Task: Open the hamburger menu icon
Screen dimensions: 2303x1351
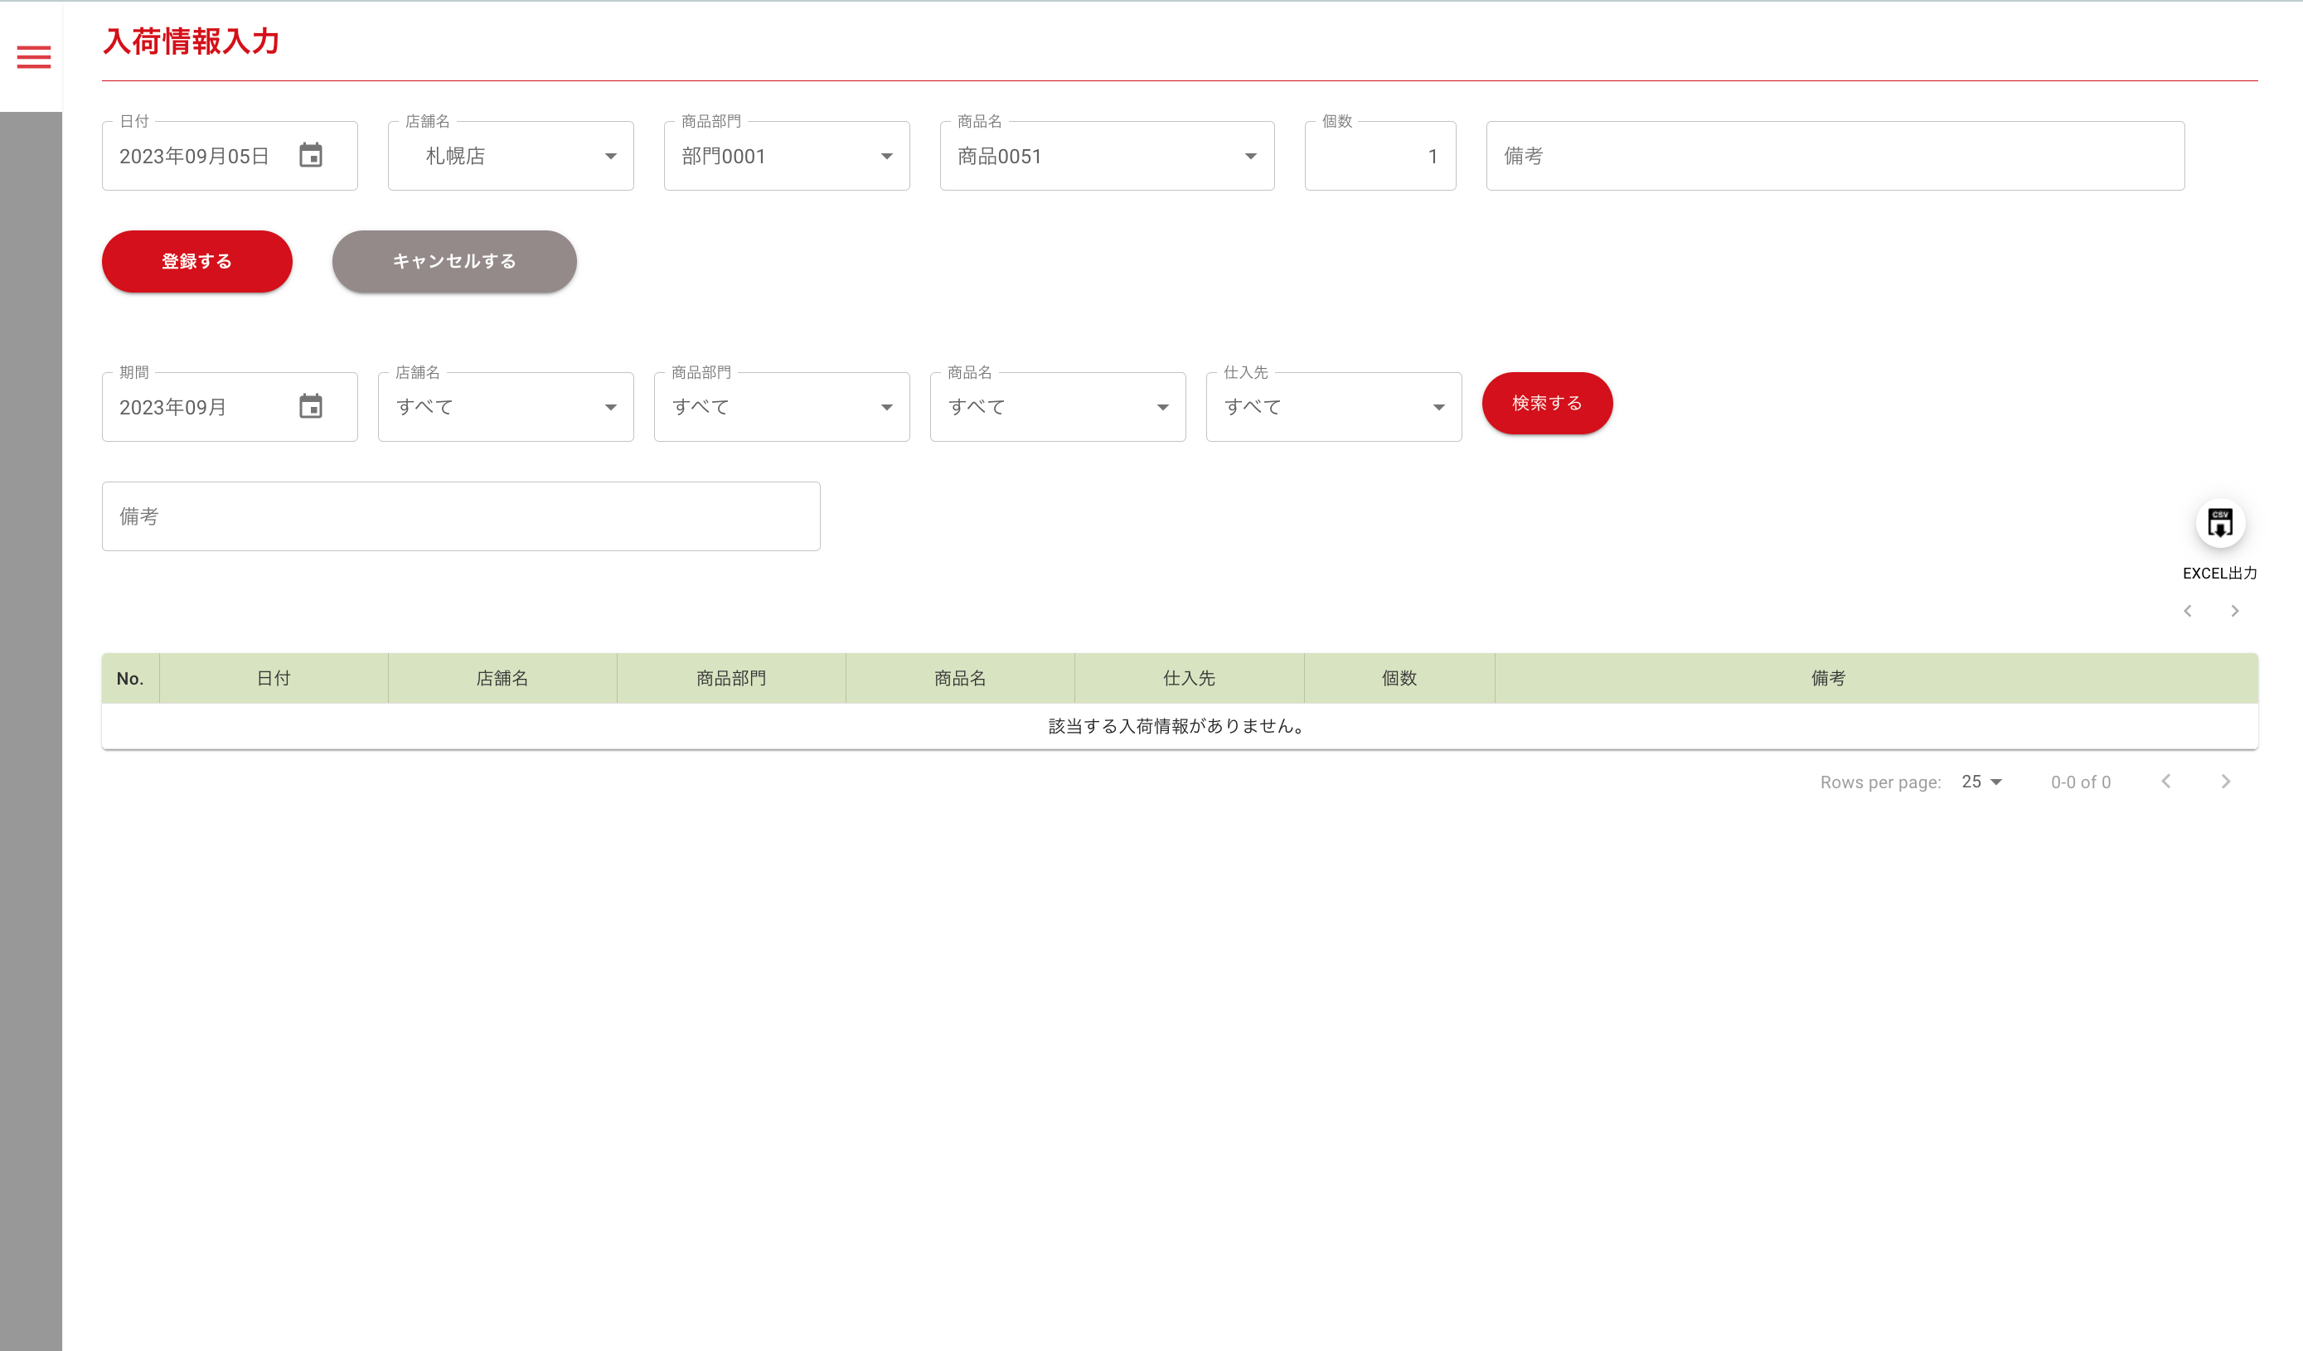Action: coord(34,57)
